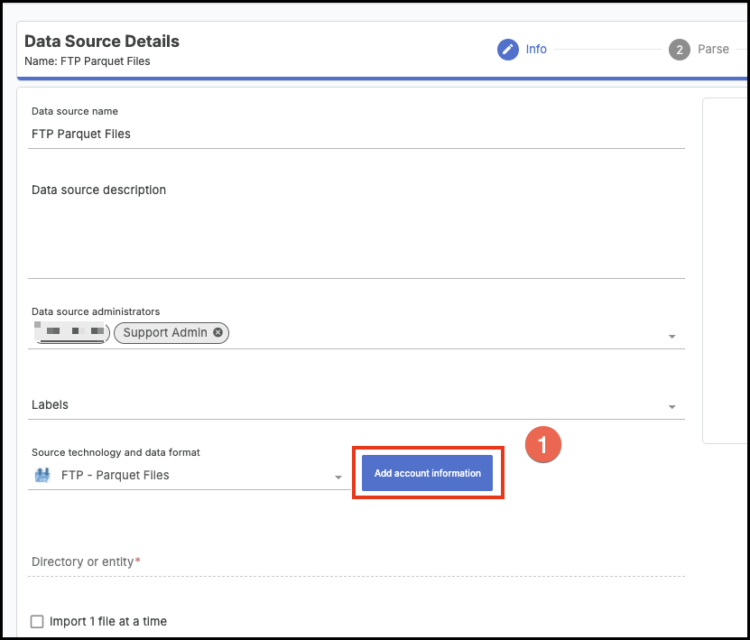Select the 'FTP - Parquet Files' format value
Image resolution: width=750 pixels, height=640 pixels.
point(116,476)
